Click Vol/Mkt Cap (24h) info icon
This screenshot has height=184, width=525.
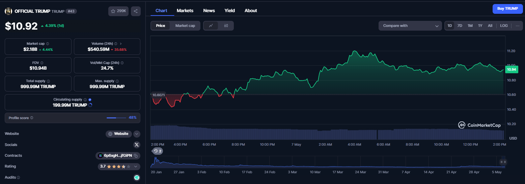[122, 63]
